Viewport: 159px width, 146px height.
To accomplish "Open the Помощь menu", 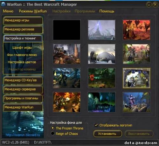I will pos(107,11).
